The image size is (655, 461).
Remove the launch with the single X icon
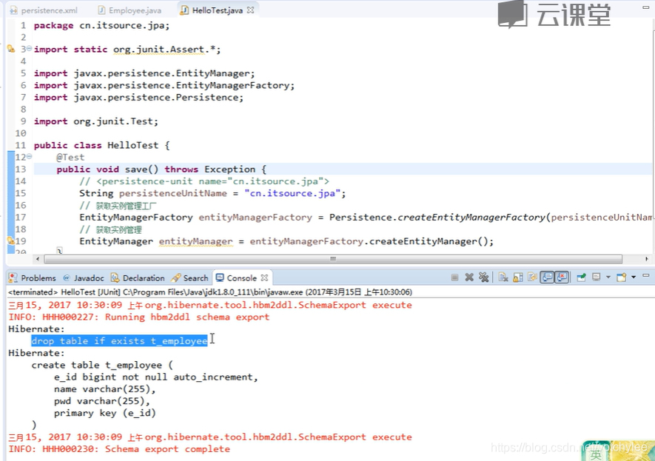click(469, 277)
